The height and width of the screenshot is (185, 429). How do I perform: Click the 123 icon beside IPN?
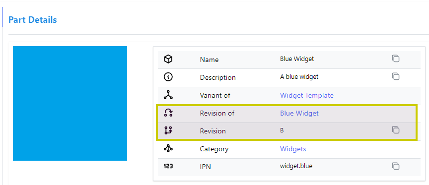tap(168, 166)
